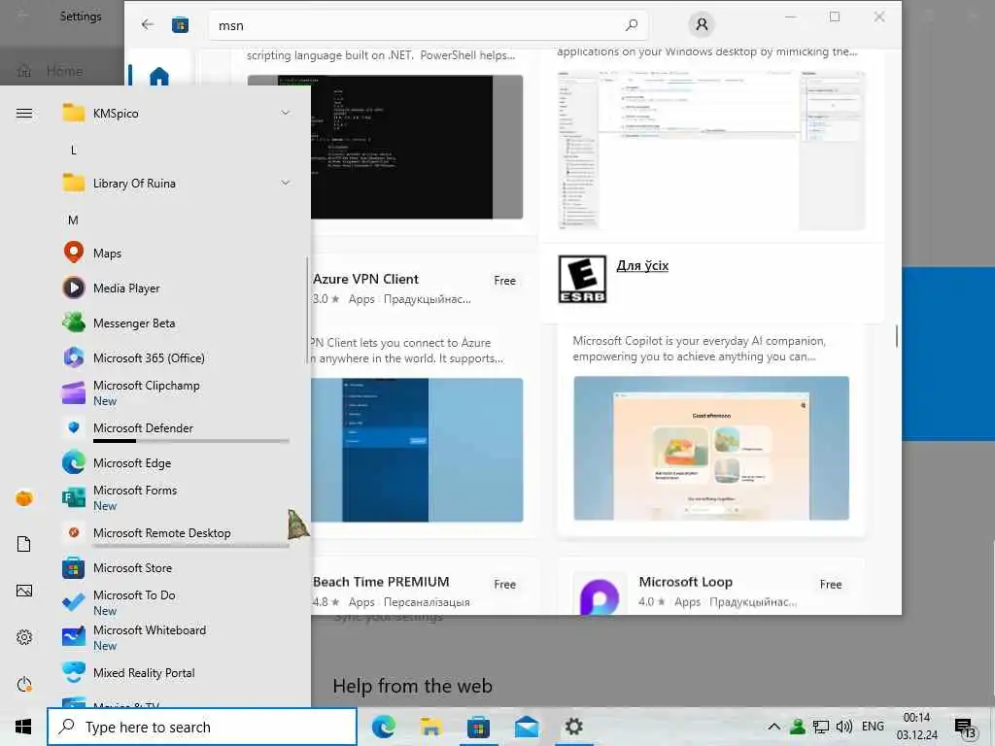
Task: Launch Microsoft Edge from Start list
Action: (x=176, y=463)
